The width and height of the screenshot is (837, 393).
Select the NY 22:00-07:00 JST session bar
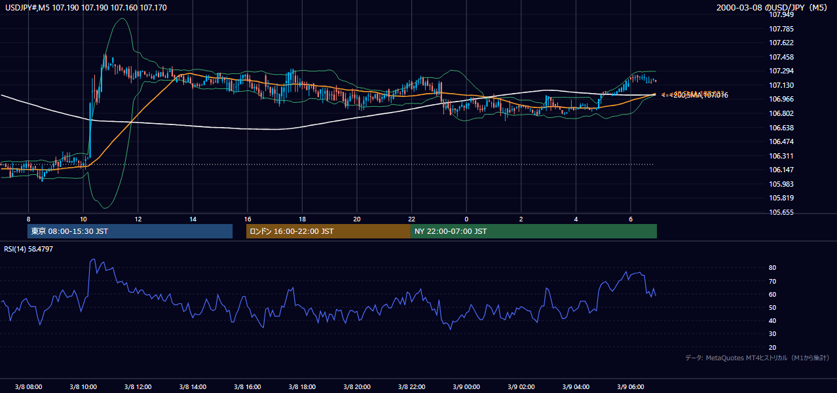[534, 231]
